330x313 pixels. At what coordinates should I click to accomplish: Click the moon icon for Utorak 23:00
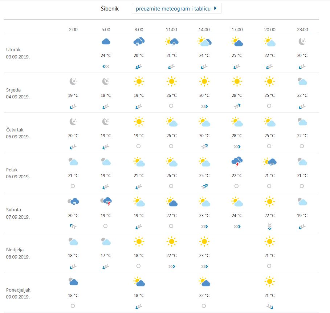302,41
